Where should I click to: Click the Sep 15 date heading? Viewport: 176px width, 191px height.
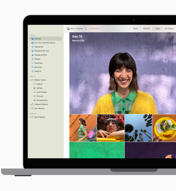(x=77, y=36)
